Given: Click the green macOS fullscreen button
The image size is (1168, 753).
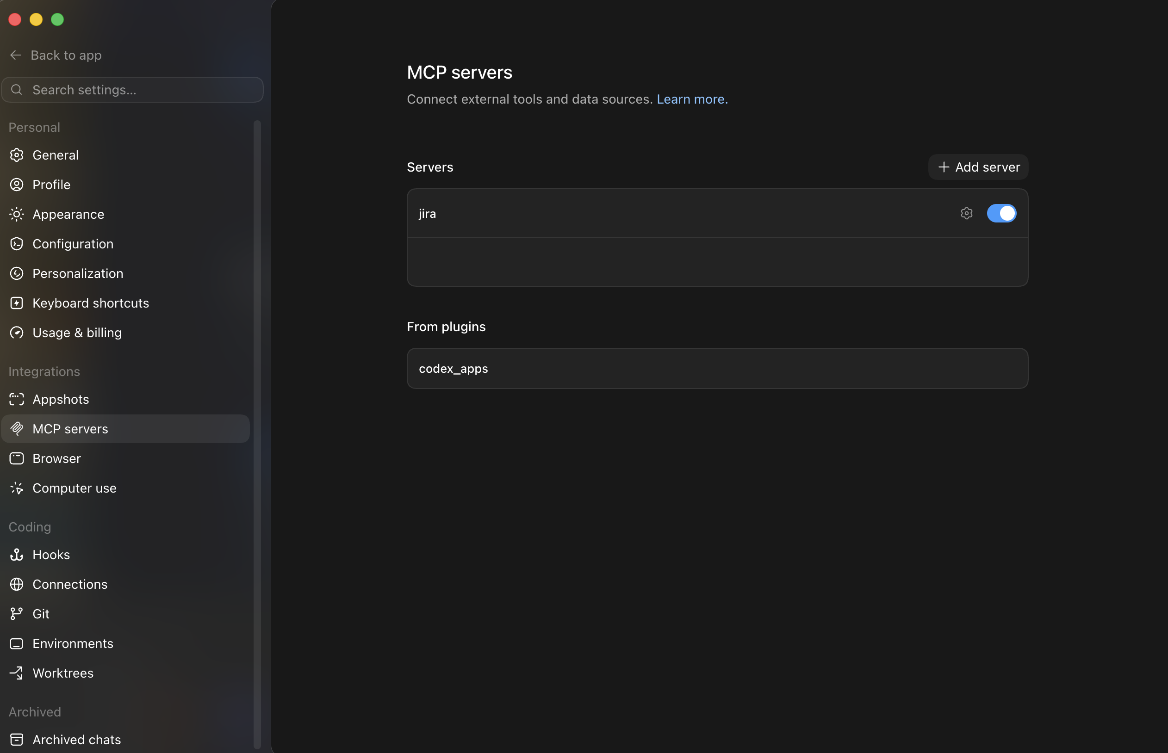Looking at the screenshot, I should 57,19.
